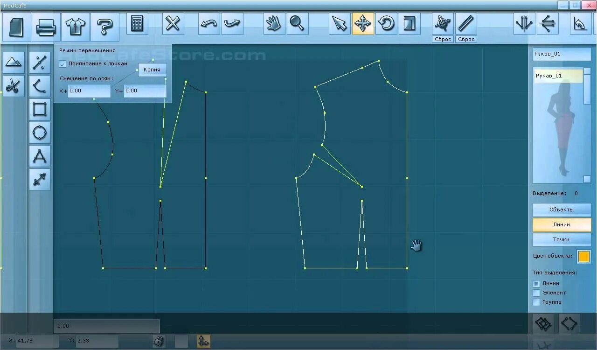Click the mirror page tool icon
This screenshot has width=597, height=350.
(410, 23)
